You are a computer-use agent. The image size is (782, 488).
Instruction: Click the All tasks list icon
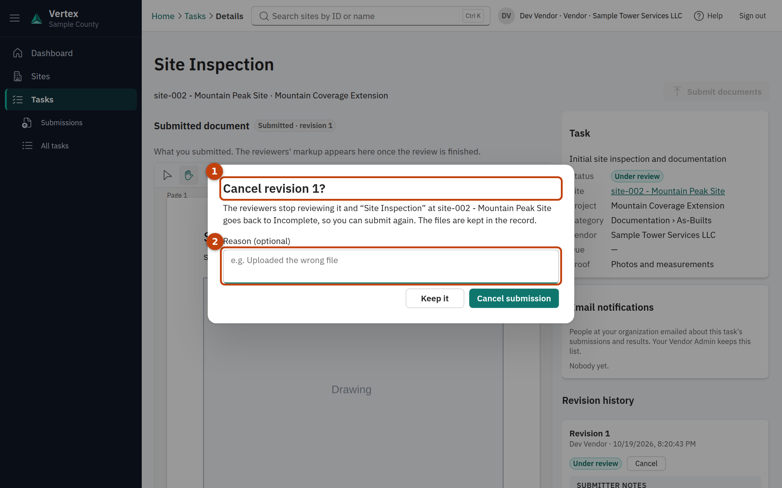coord(27,146)
